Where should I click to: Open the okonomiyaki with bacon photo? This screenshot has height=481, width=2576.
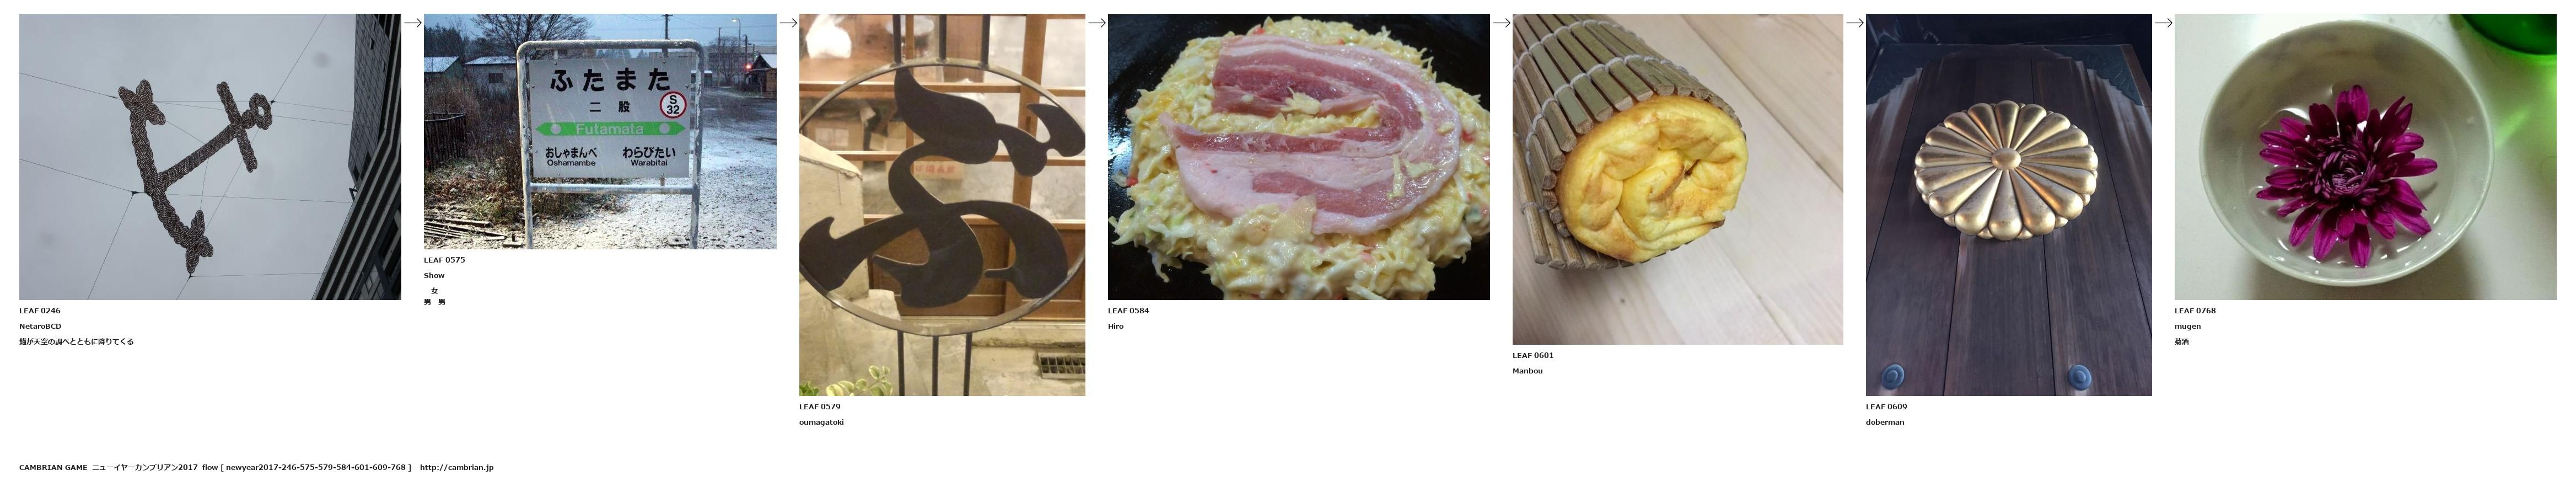(x=1298, y=156)
